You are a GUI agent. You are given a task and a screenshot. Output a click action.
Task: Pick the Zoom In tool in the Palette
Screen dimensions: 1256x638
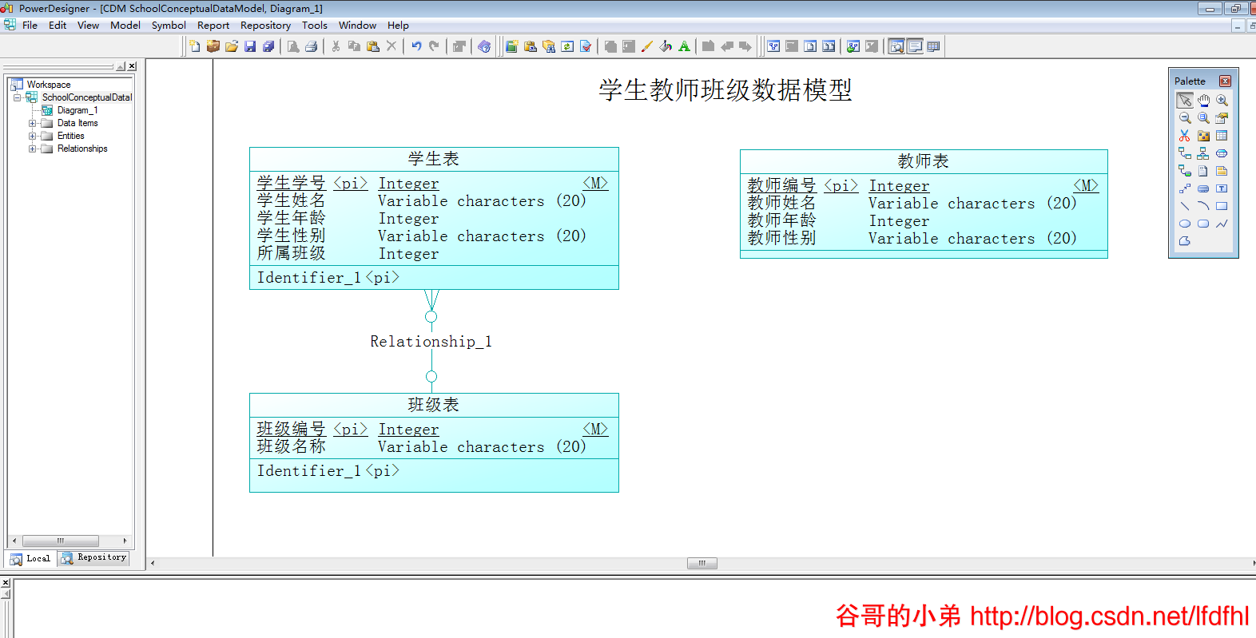pos(1222,101)
